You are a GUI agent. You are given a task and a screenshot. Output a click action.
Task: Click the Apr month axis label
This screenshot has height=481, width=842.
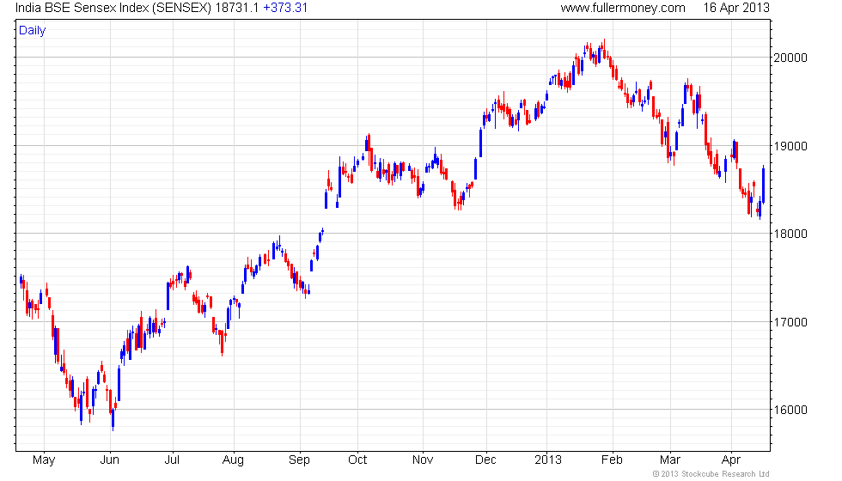(731, 460)
